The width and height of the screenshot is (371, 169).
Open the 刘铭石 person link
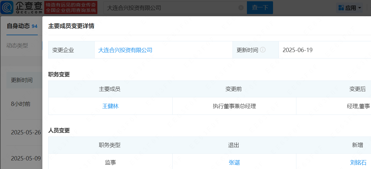coord(358,163)
